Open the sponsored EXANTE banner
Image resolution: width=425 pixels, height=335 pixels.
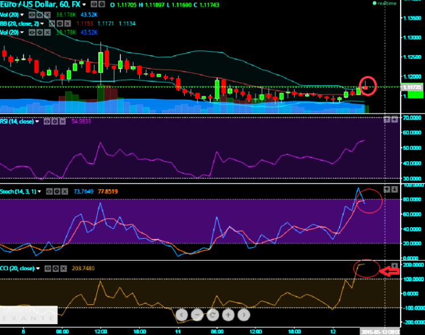point(28,315)
